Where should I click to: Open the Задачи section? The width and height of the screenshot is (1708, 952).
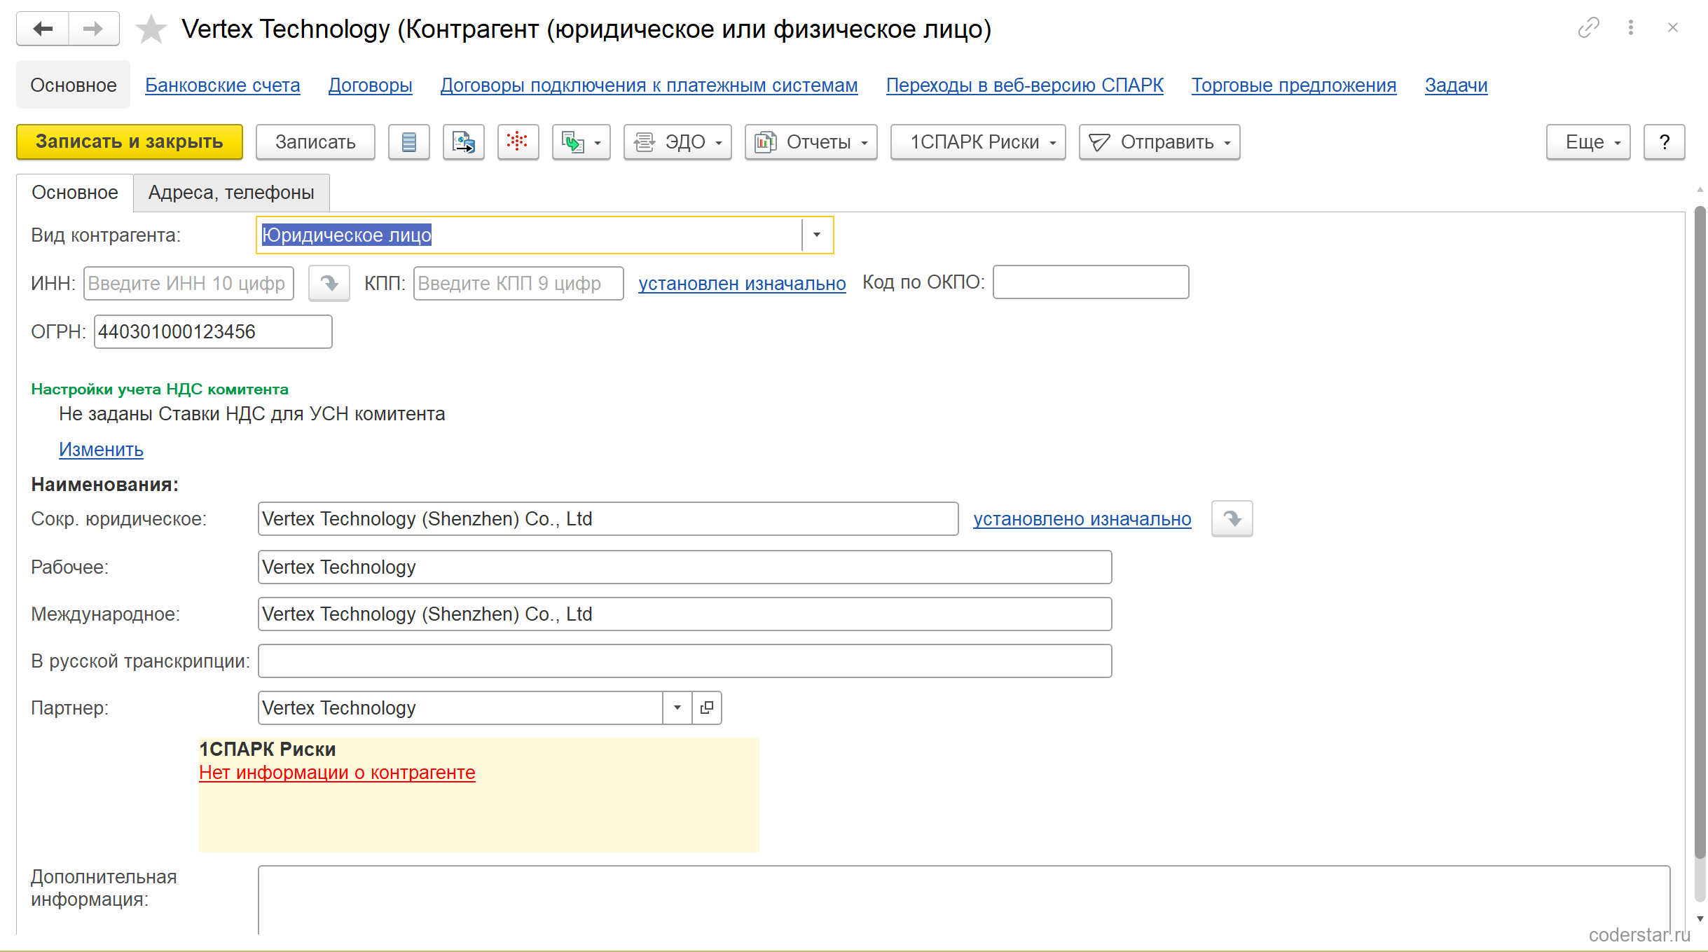click(1456, 85)
